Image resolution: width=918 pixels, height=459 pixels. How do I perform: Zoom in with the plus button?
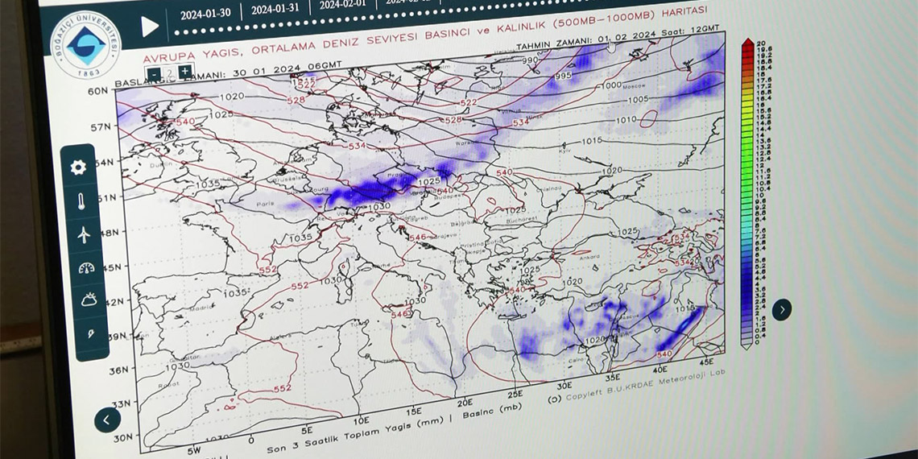tap(185, 71)
